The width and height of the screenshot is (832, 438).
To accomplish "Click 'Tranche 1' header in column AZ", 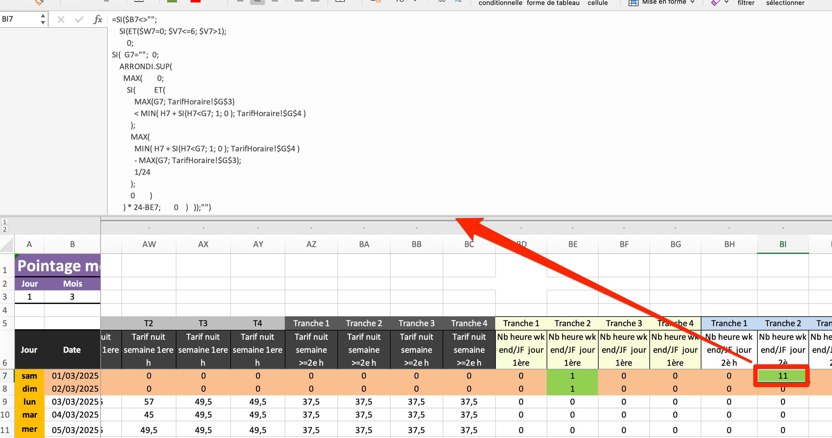I will pos(311,323).
